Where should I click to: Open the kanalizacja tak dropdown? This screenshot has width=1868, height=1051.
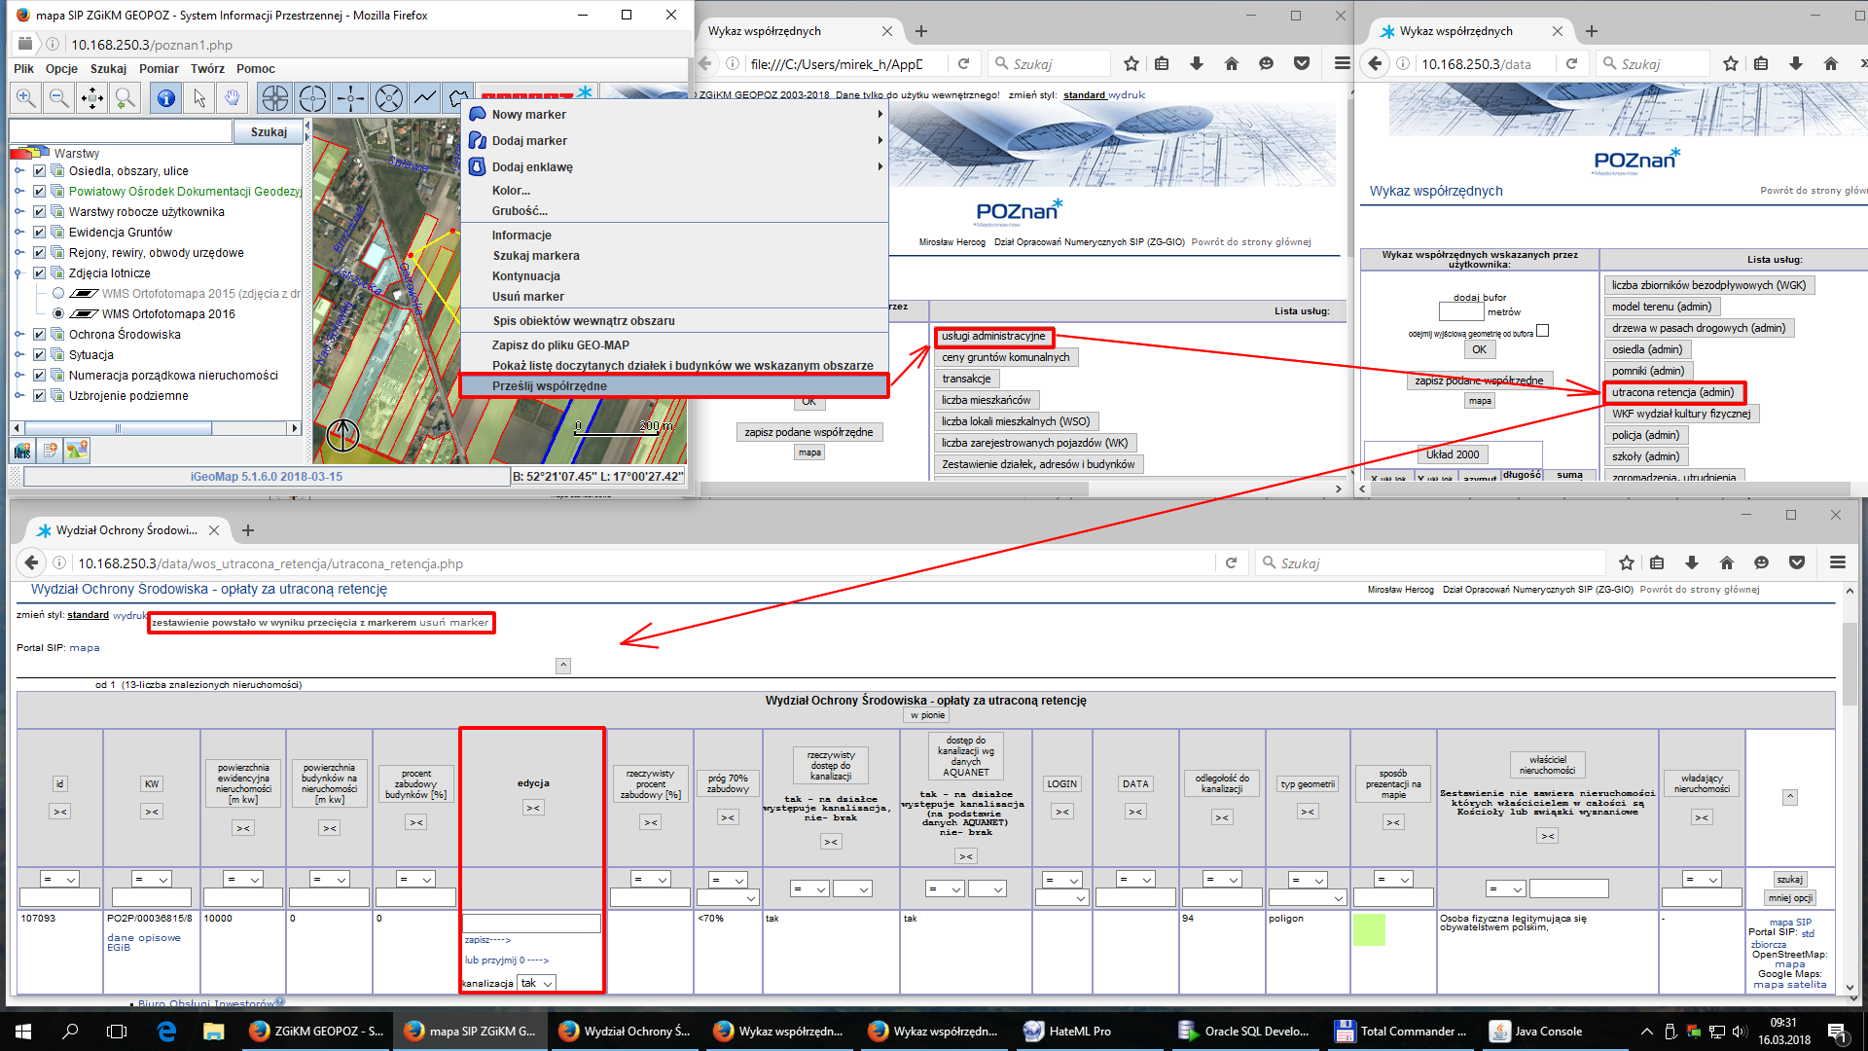536,983
